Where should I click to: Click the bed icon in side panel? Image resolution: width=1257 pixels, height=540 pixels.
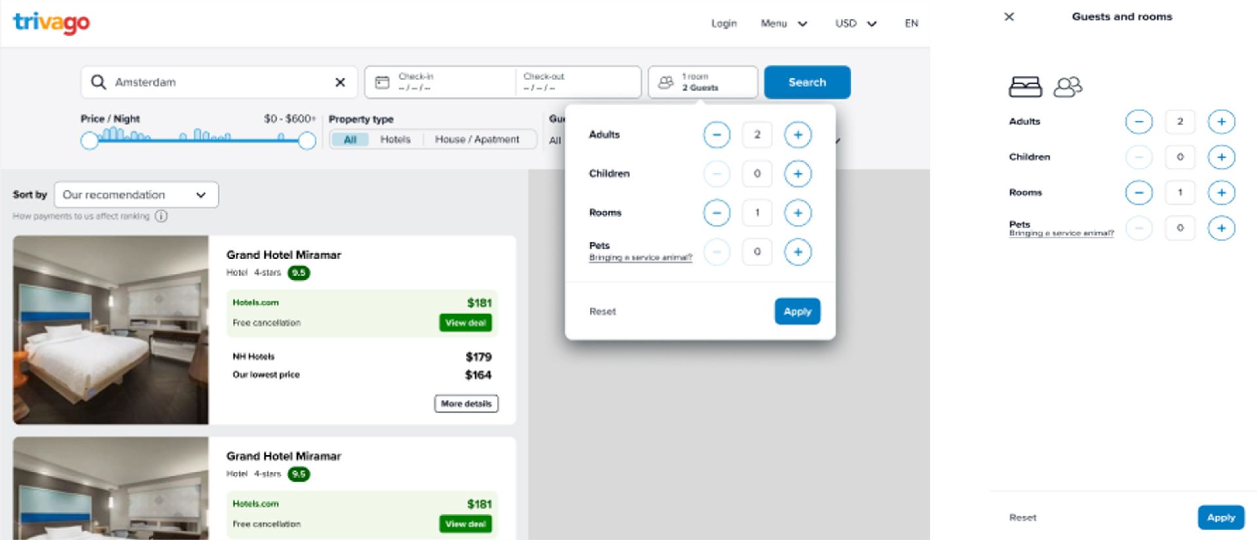coord(1025,86)
